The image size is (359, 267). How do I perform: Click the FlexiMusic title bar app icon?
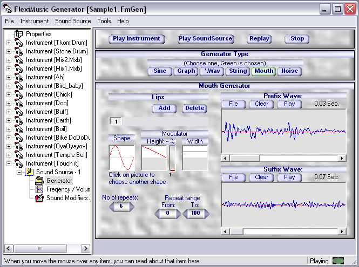tap(8, 9)
